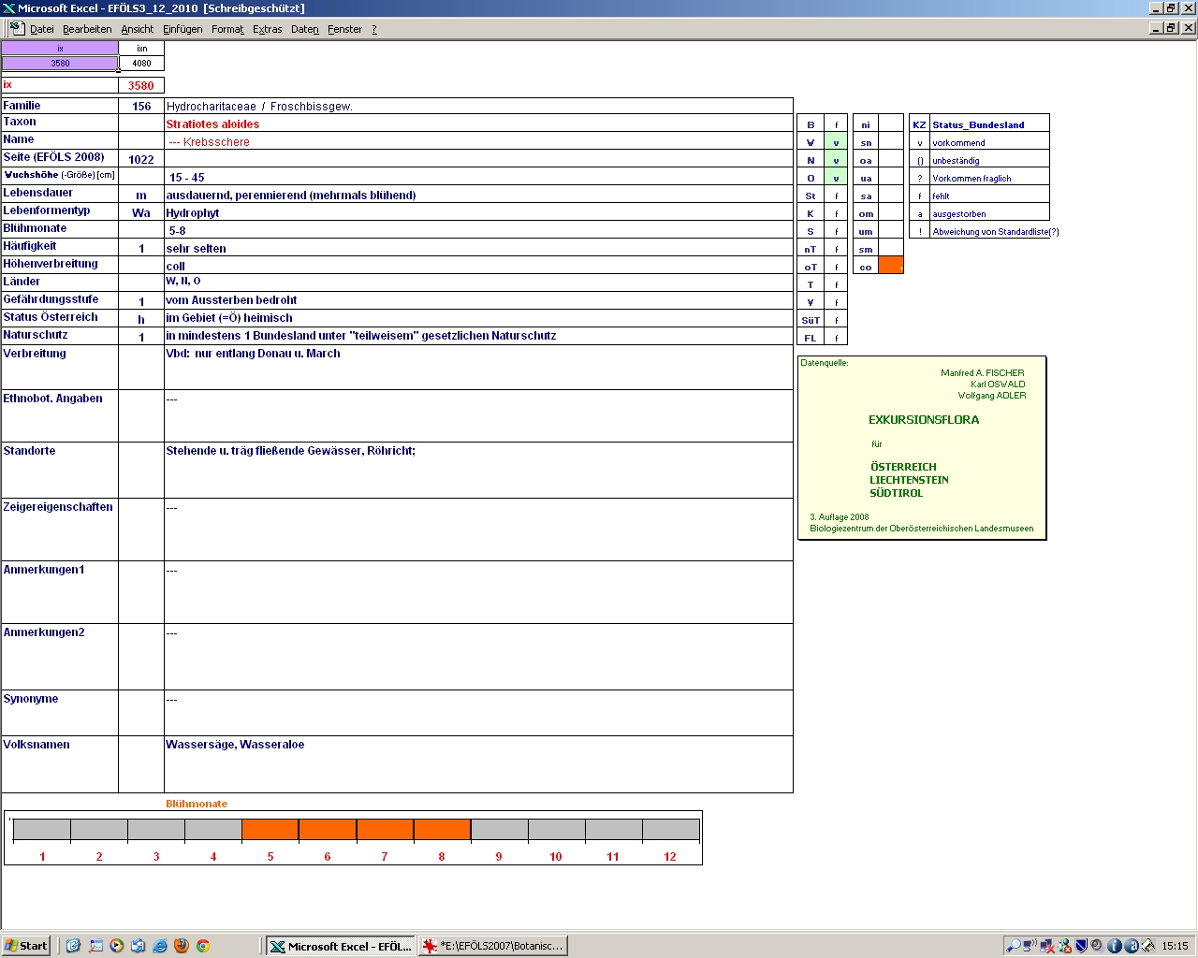Click 'Vbd: nur entlang Donau u. March'
This screenshot has height=958, width=1198.
tap(253, 353)
